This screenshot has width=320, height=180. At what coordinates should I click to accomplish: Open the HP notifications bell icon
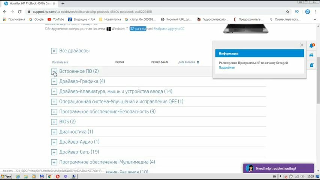[x=312, y=45]
